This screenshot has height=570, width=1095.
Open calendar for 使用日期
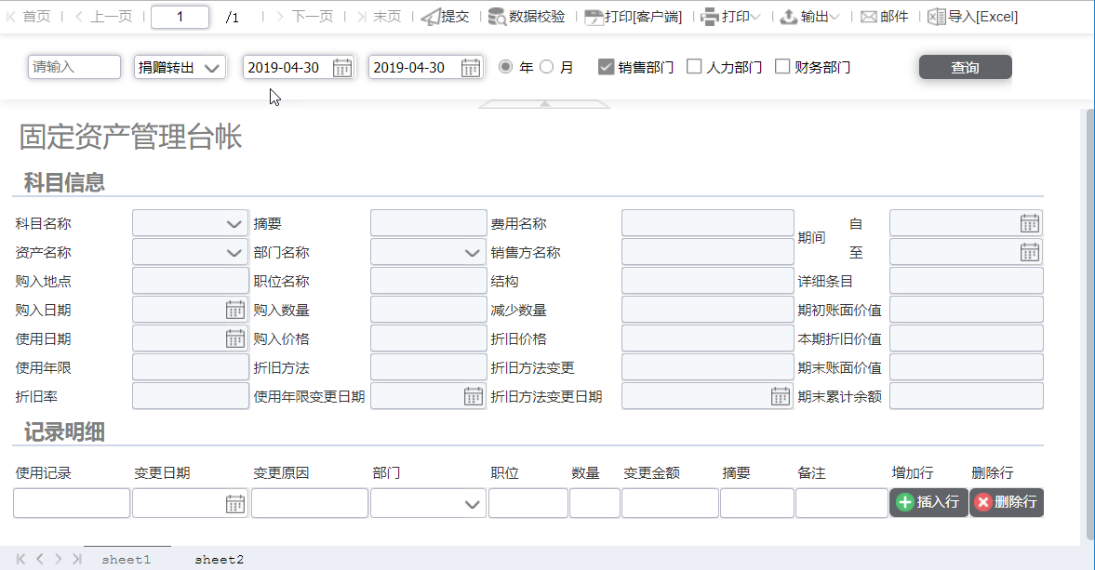pos(235,338)
